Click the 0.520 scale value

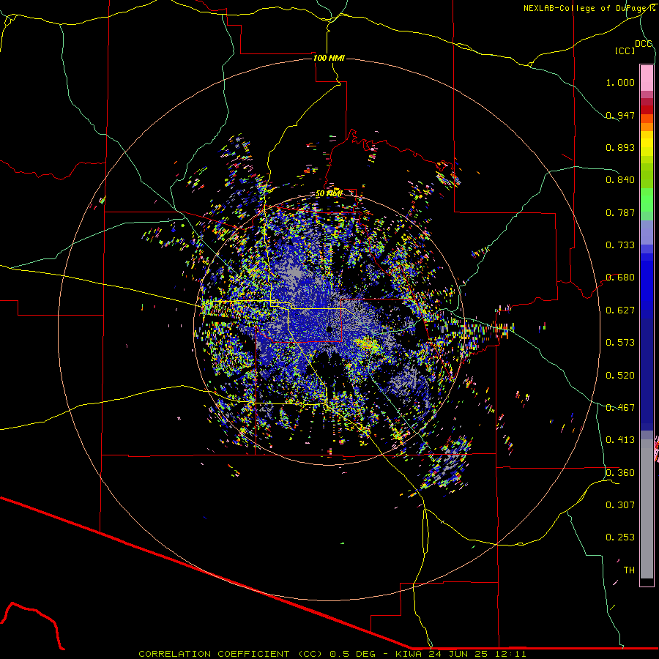coord(620,376)
